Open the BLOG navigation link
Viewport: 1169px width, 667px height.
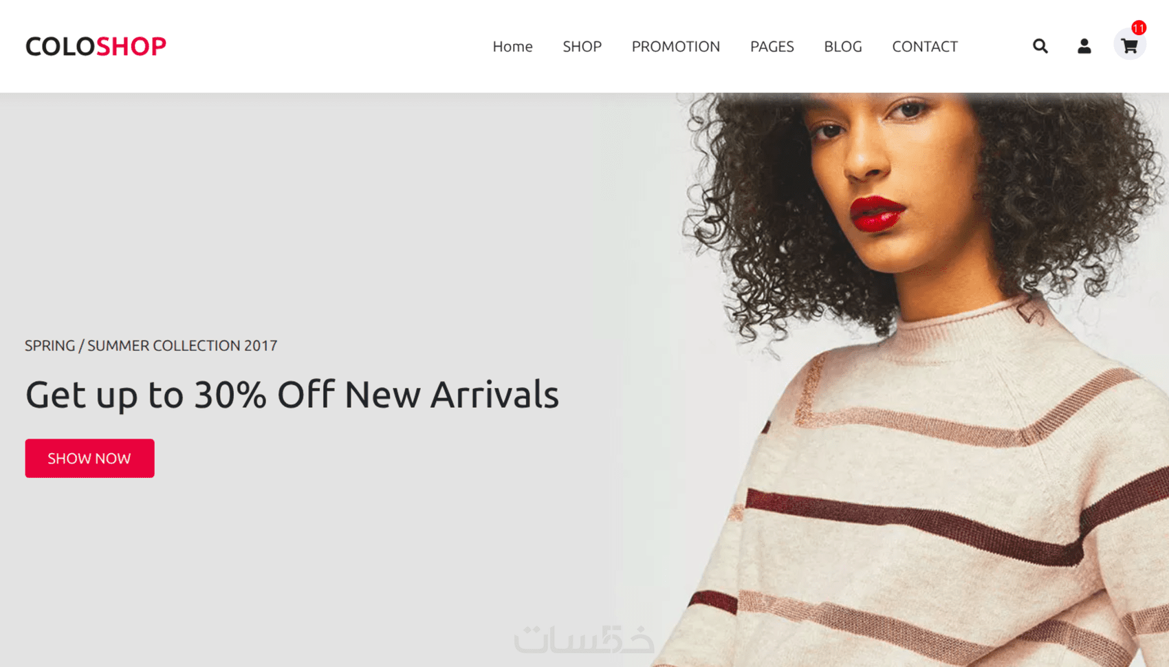[843, 46]
